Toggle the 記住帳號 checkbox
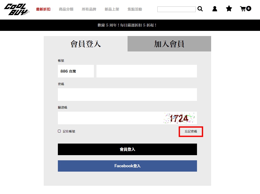The image size is (260, 194). pos(59,131)
